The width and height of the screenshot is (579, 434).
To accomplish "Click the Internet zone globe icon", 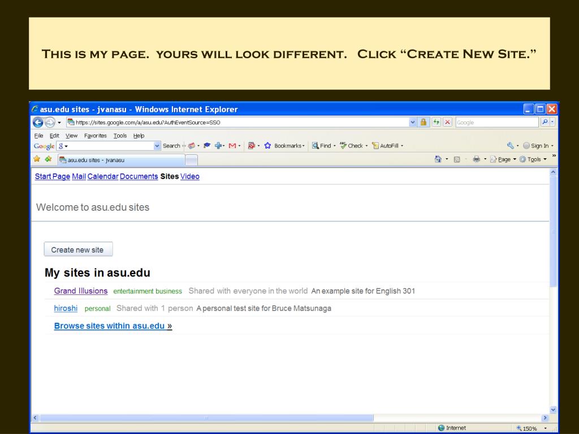I will pyautogui.click(x=441, y=428).
